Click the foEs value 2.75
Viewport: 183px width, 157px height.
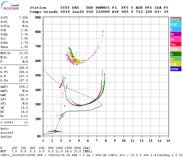pos(24,43)
